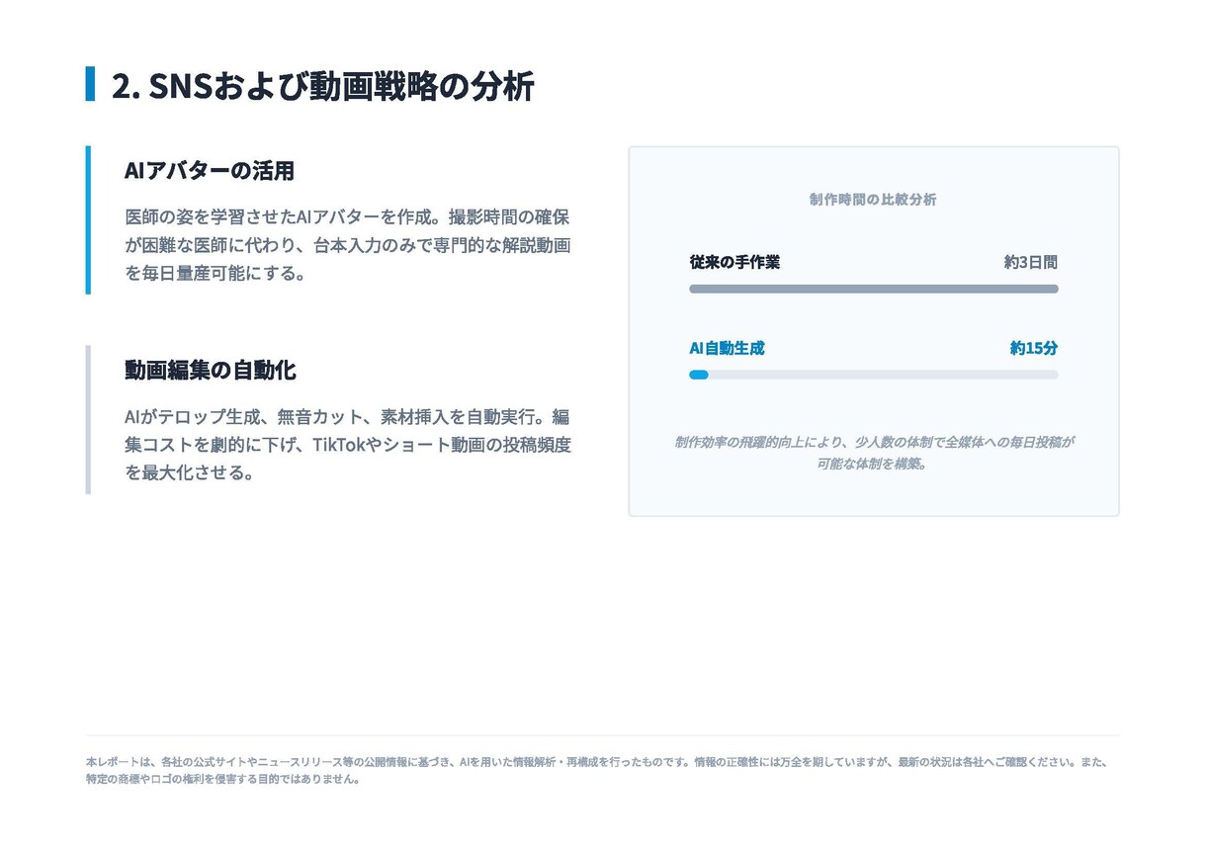This screenshot has height=852, width=1206.
Task: Click the 'AI自動生成' label
Action: (727, 348)
